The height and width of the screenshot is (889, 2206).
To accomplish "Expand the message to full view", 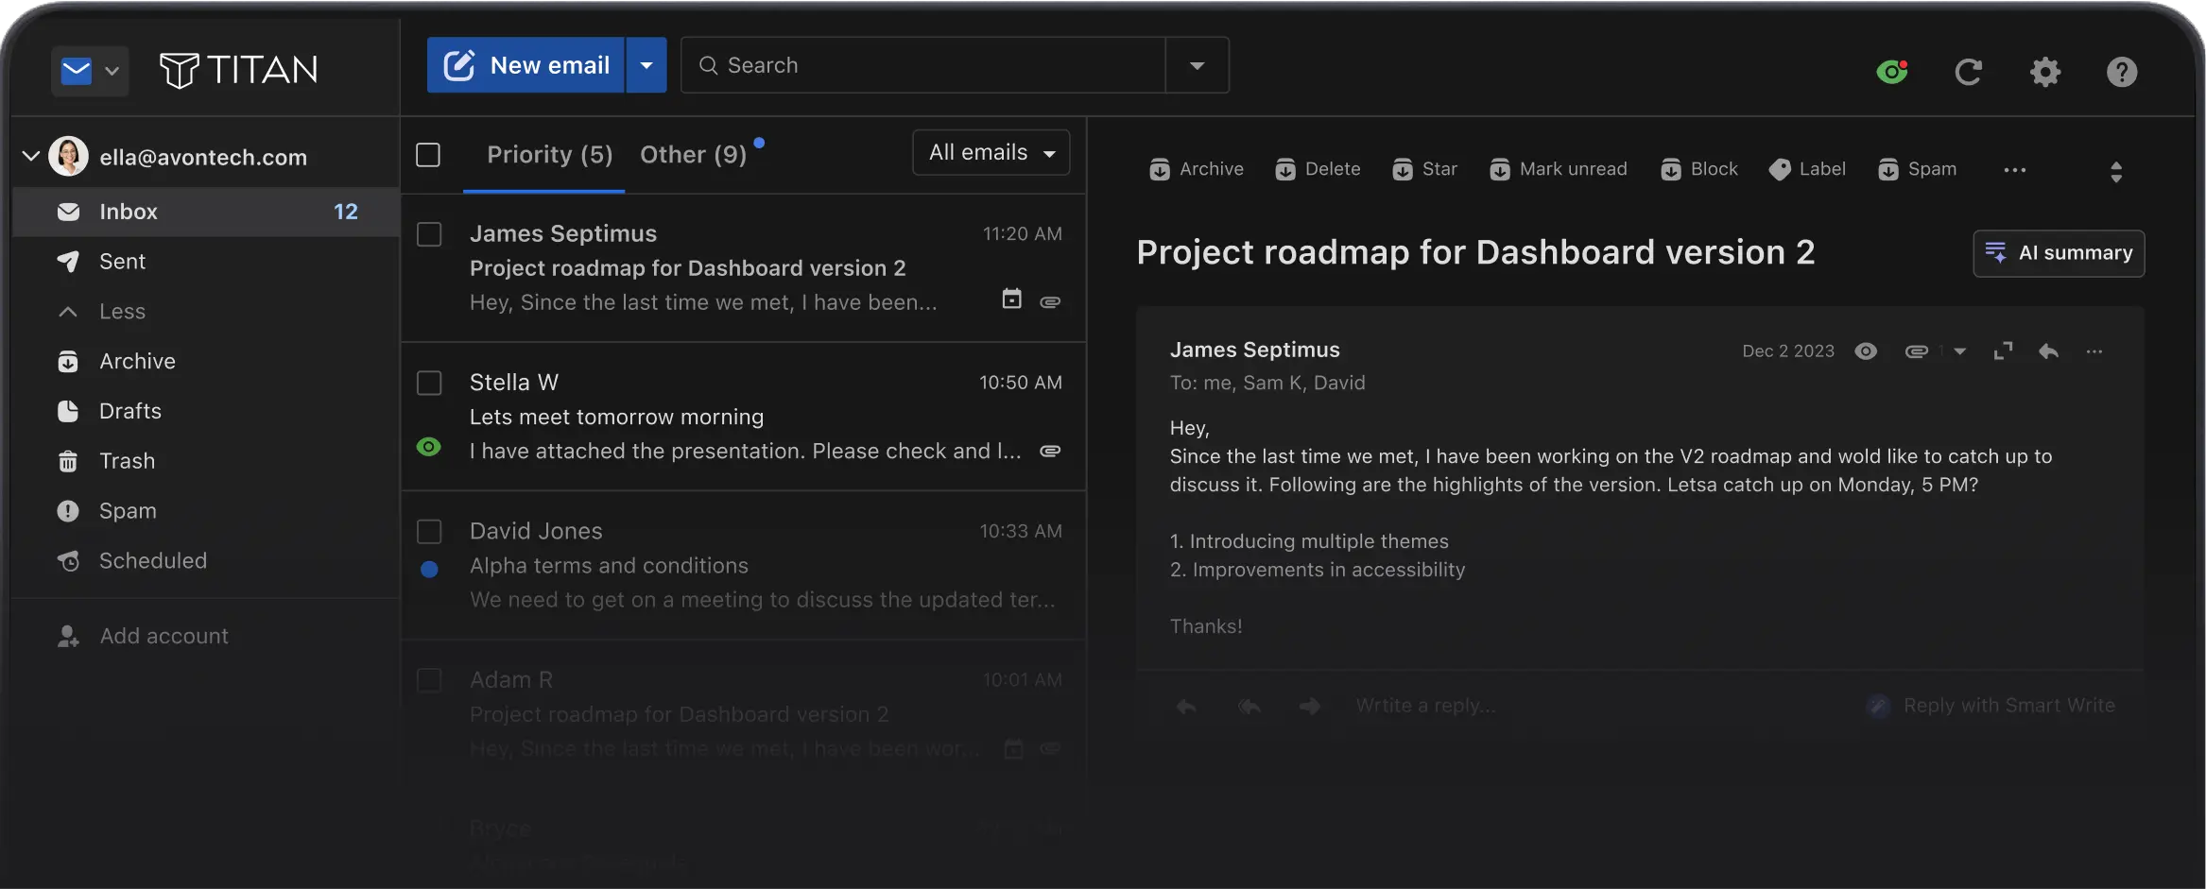I will [2003, 351].
